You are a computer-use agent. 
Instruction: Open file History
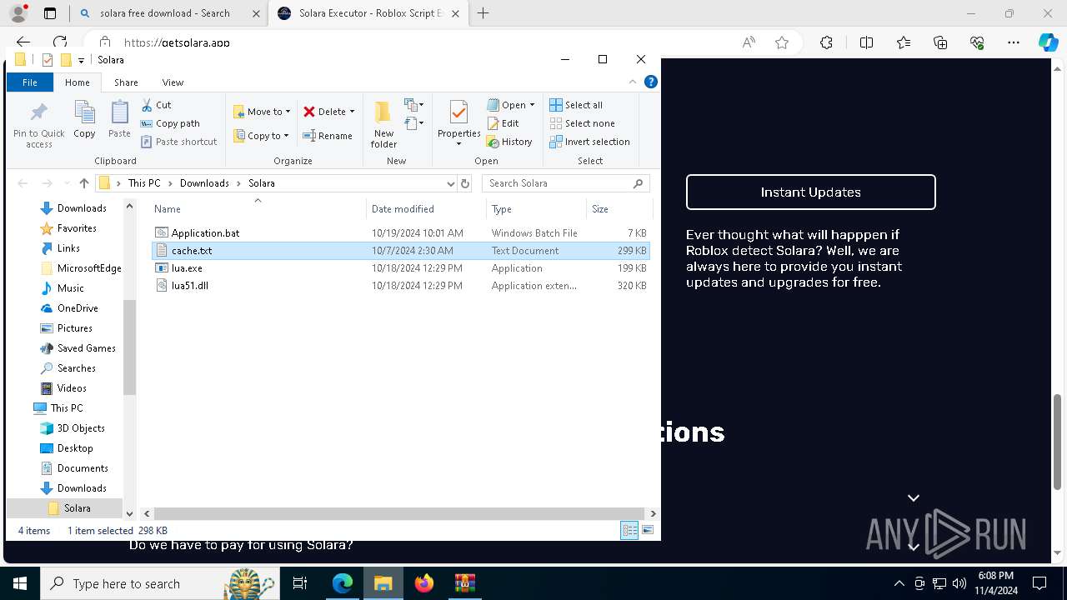(509, 142)
